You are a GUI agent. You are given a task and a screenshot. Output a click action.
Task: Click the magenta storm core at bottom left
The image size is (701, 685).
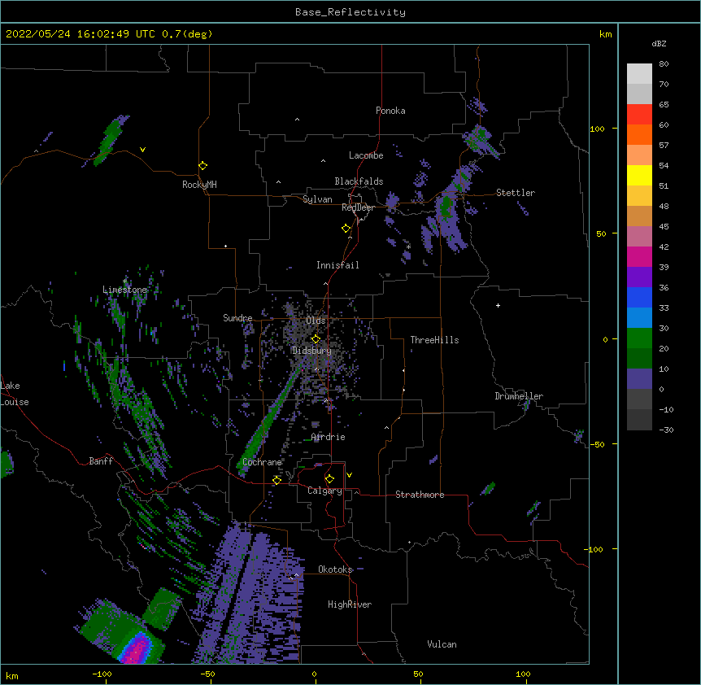point(137,651)
